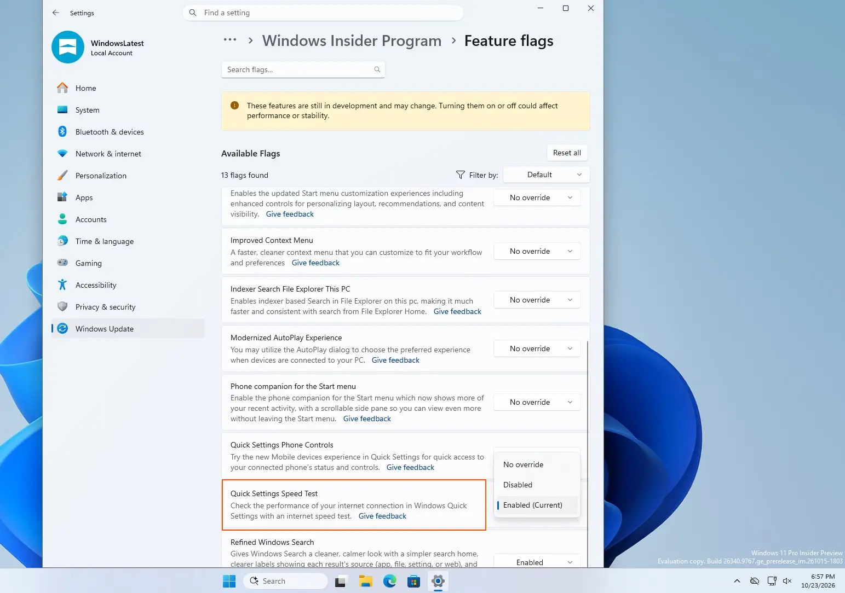Go back with the Settings back arrow
The image size is (845, 593).
(x=55, y=13)
